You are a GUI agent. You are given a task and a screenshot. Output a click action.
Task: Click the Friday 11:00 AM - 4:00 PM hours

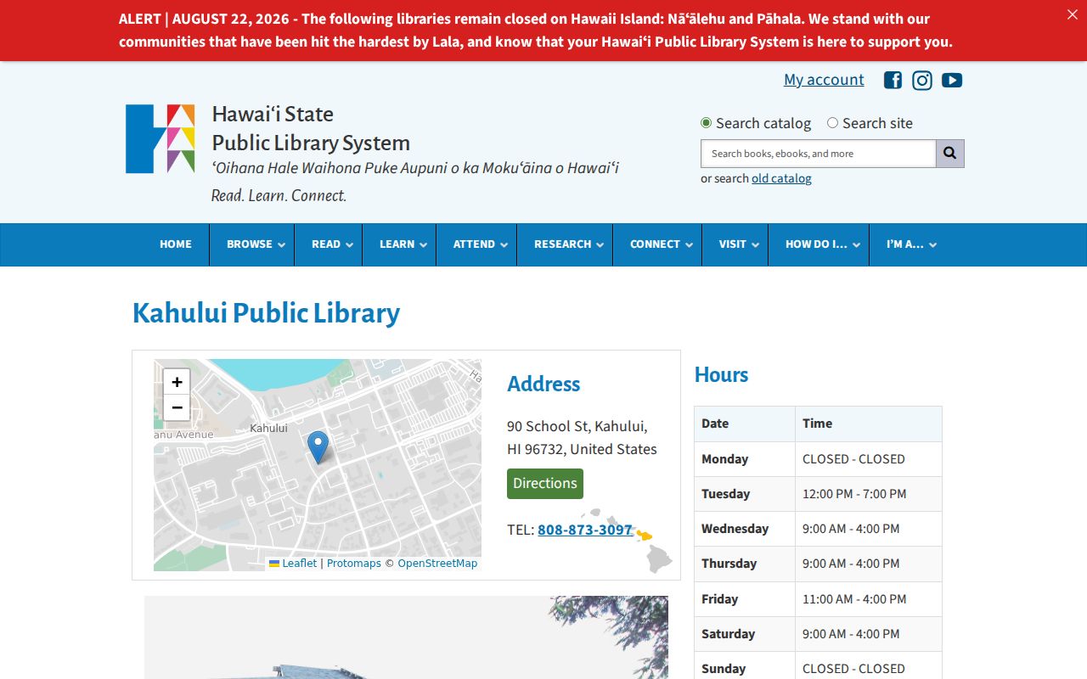tap(854, 599)
